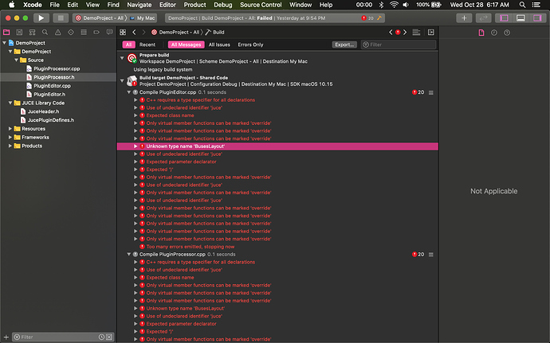Switch to the Errors Only filter
550x343 pixels.
[250, 45]
